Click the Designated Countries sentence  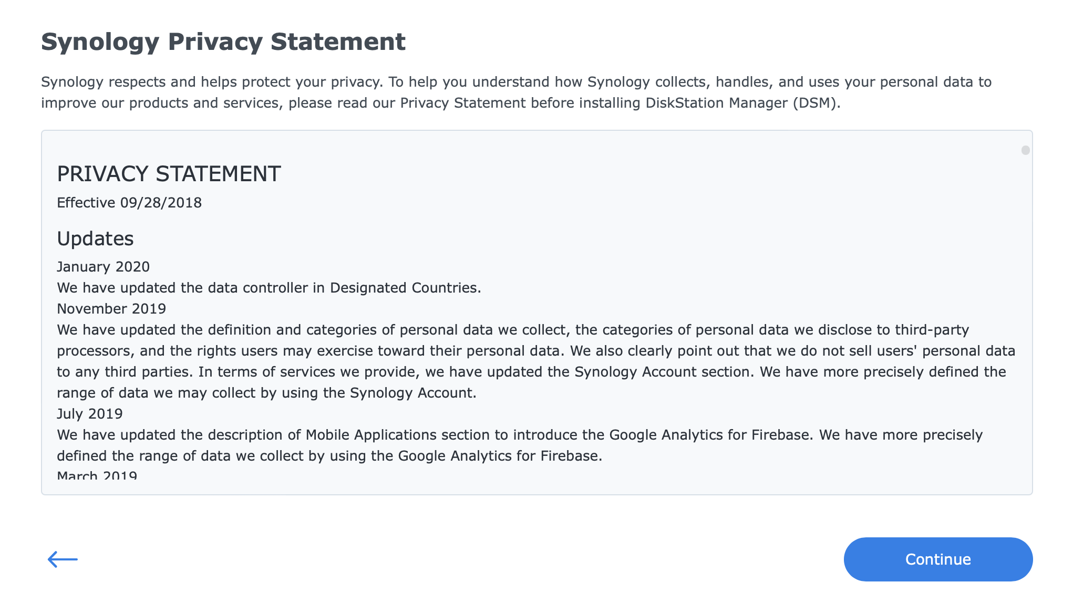click(269, 288)
